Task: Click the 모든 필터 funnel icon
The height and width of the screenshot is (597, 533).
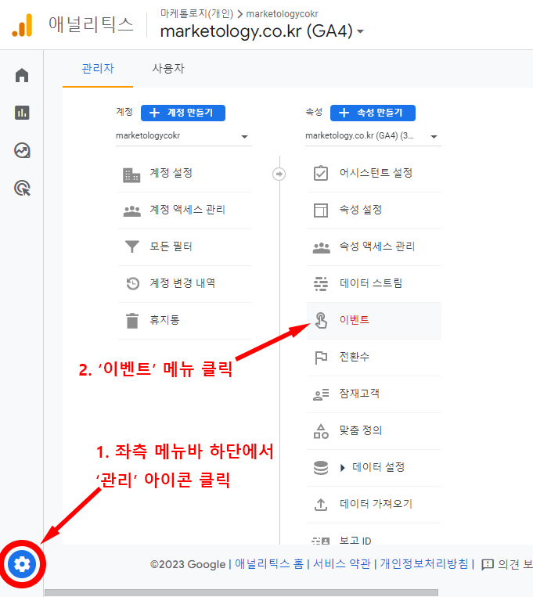Action: click(132, 246)
